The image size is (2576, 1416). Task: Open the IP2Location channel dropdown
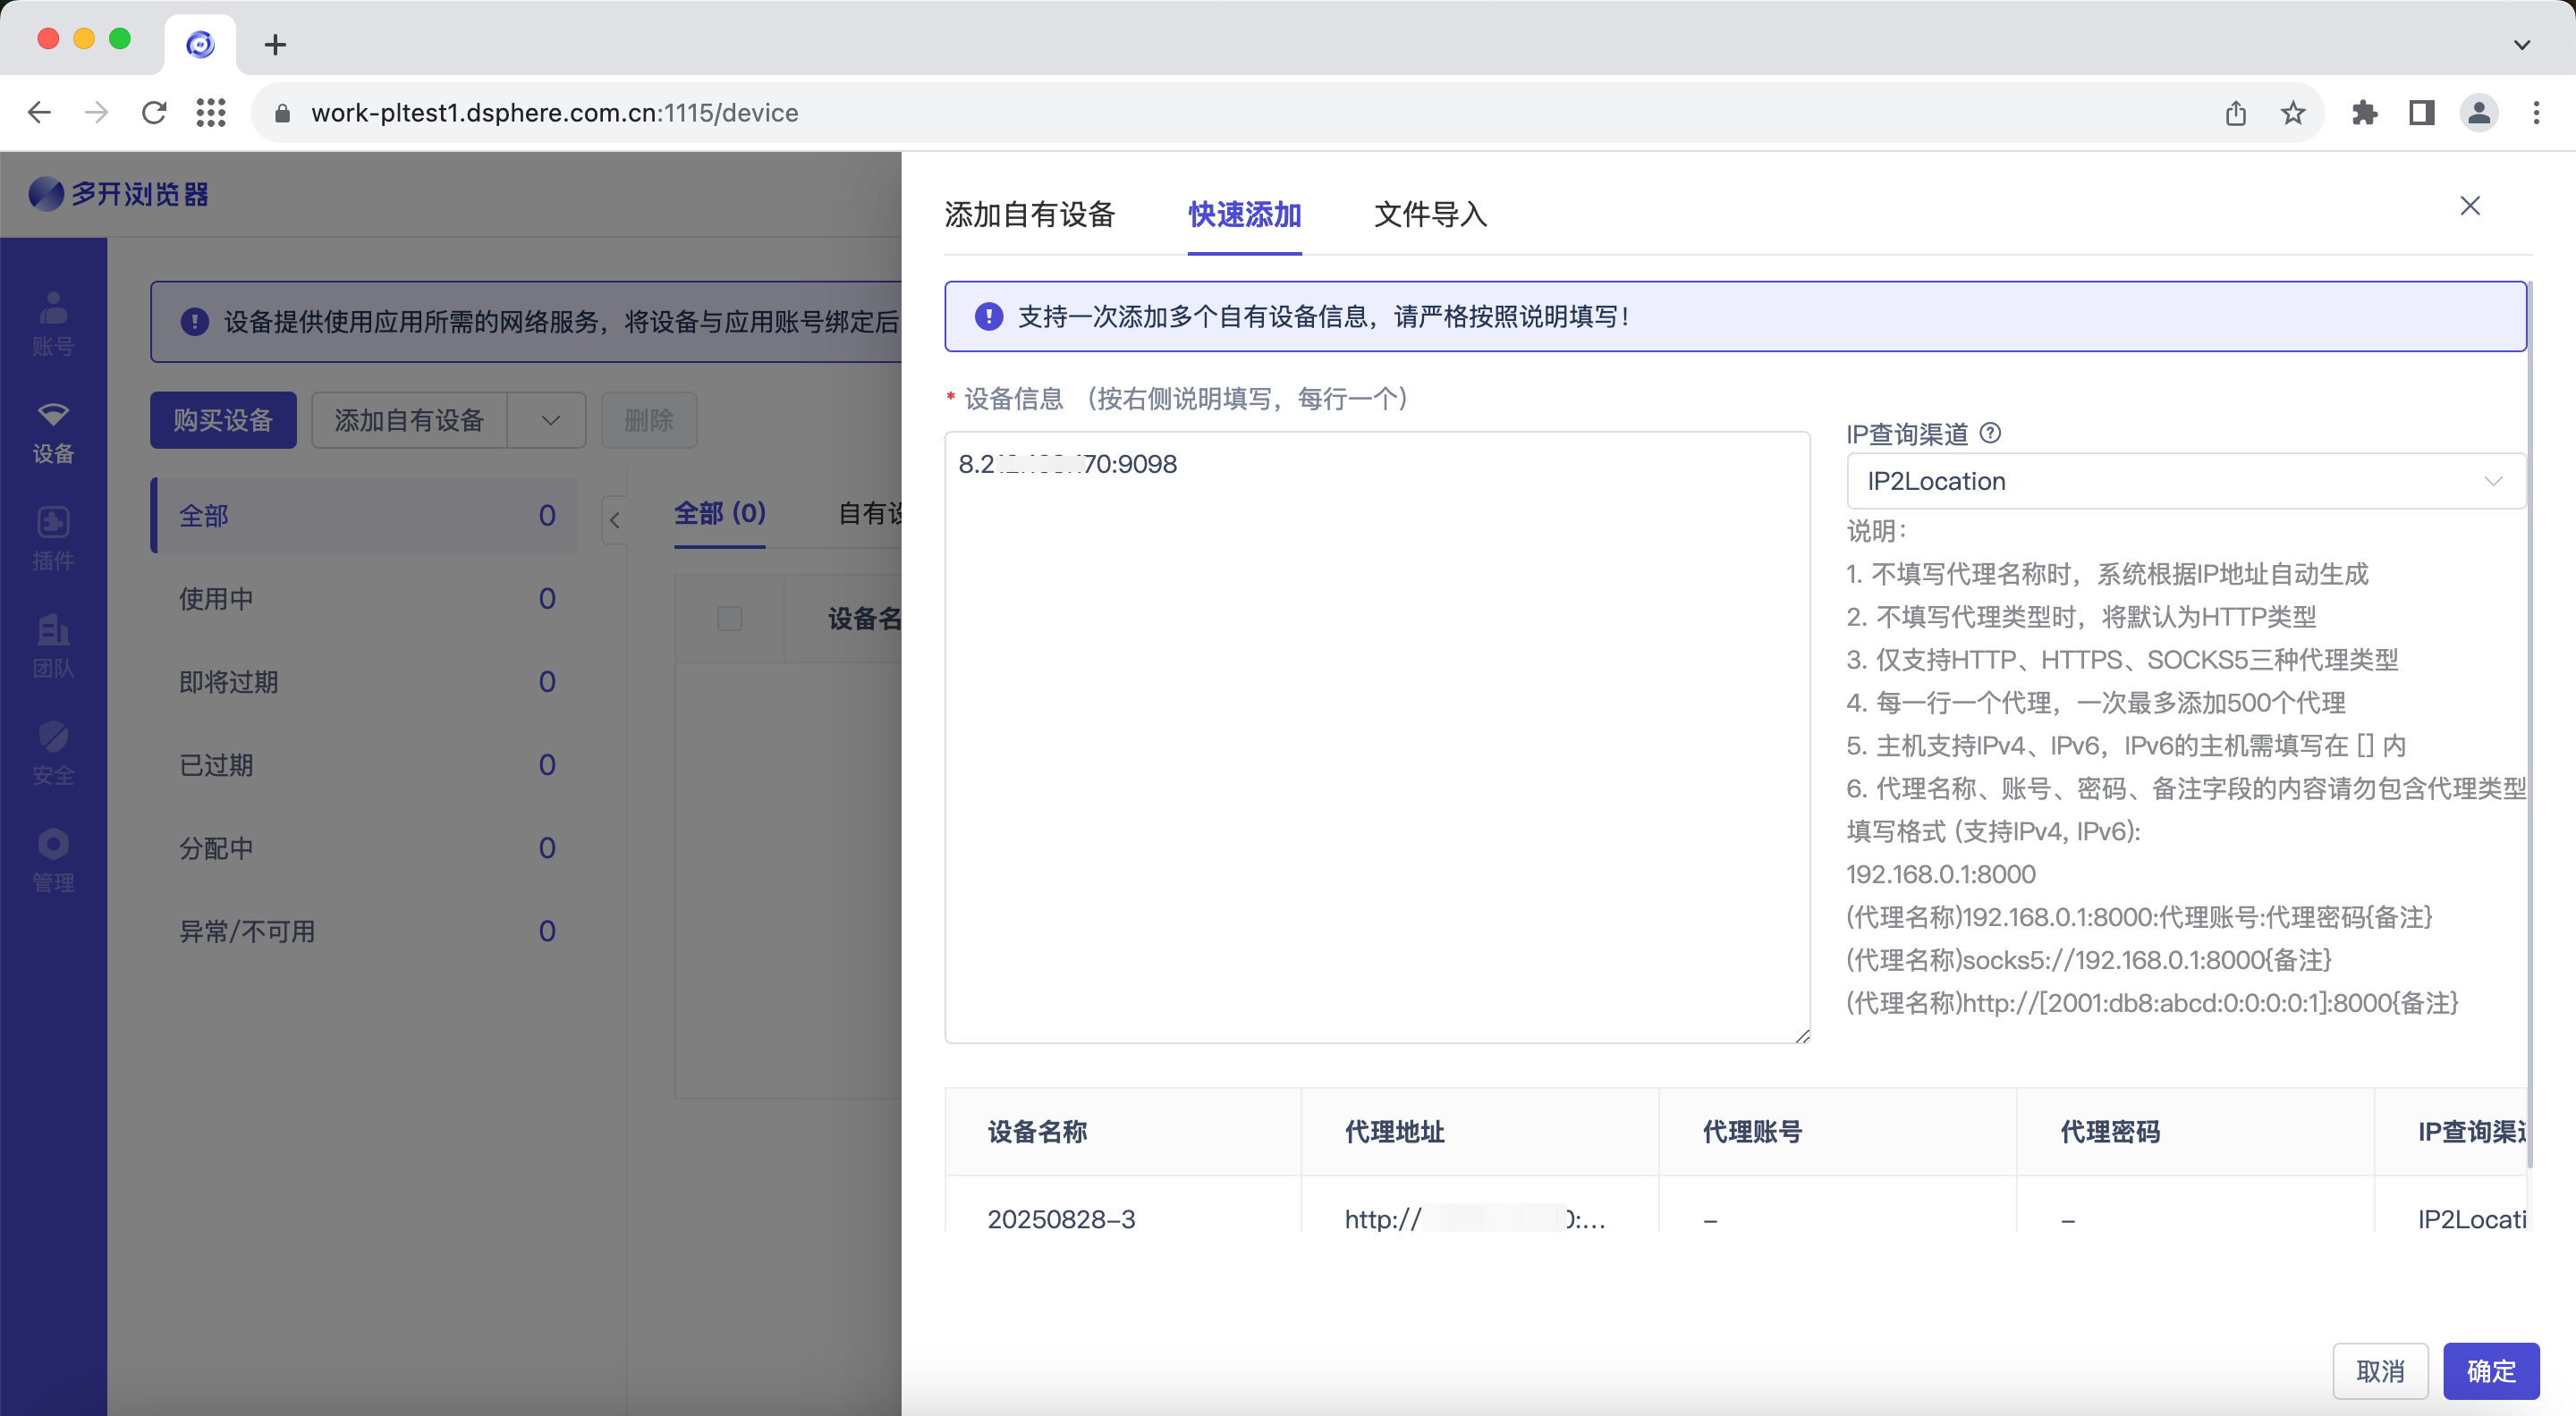click(x=2185, y=481)
